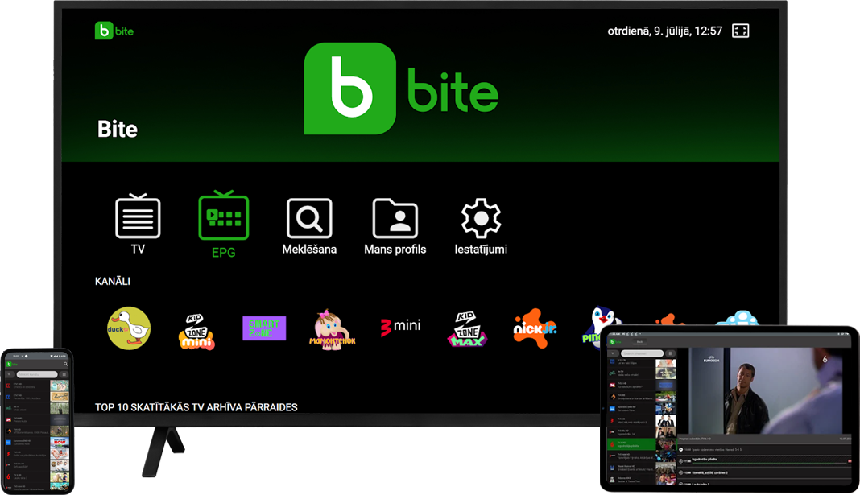The image size is (860, 495).
Task: Open the Mamontenok channel
Action: pos(333,329)
